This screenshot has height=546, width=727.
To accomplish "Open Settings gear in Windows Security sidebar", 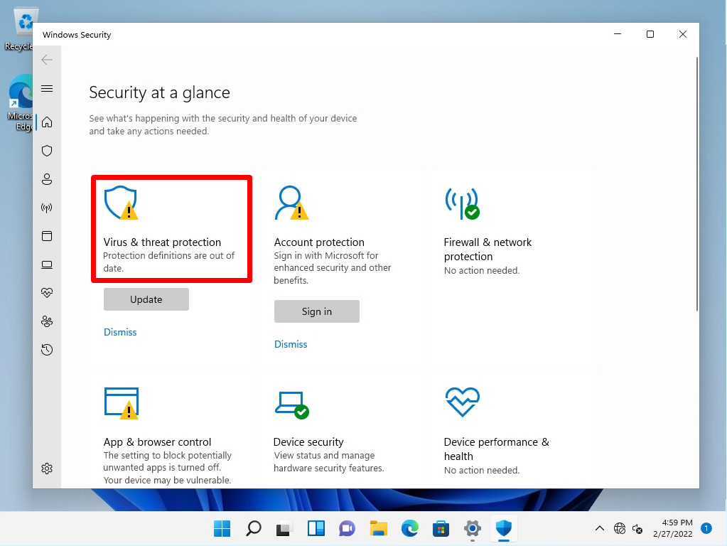I will (x=47, y=469).
